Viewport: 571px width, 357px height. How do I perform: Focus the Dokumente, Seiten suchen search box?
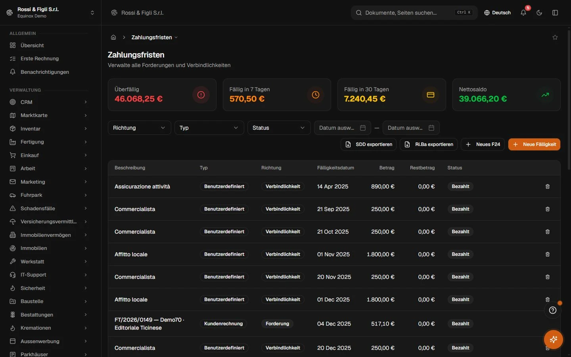click(414, 13)
